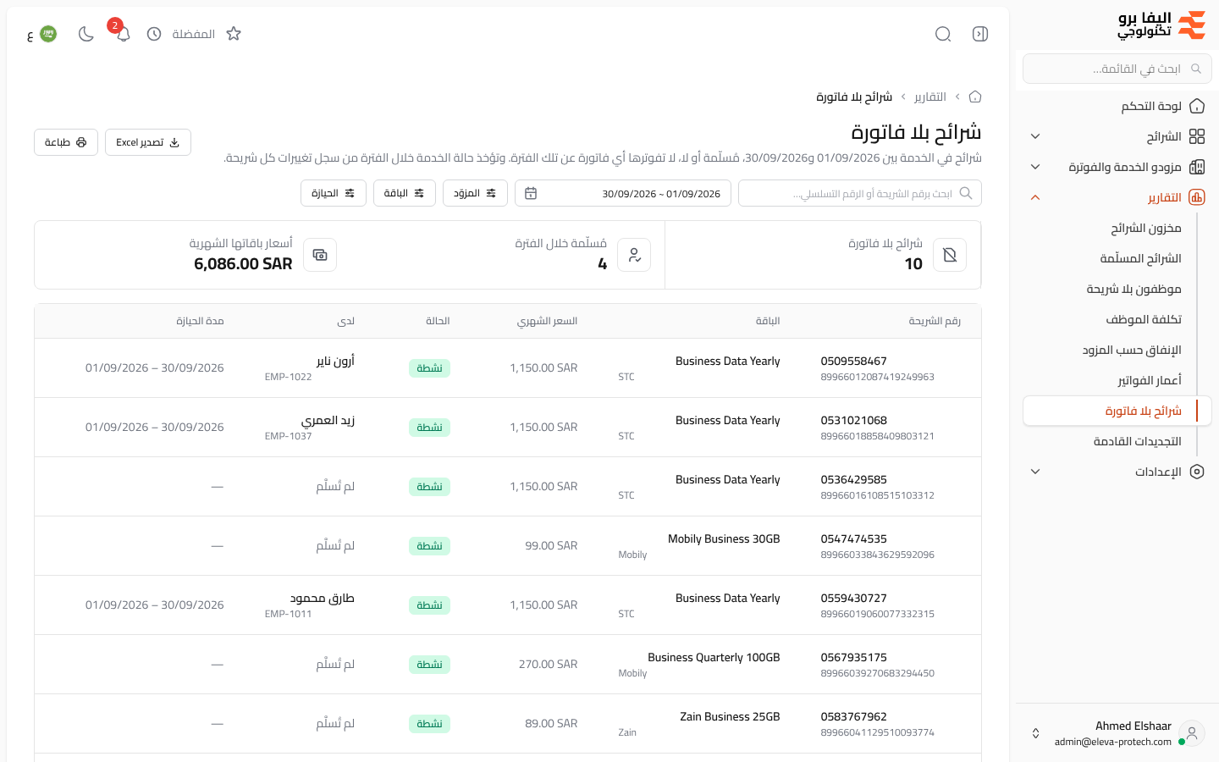Image resolution: width=1219 pixels, height=762 pixels.
Task: Expand the الشرائح menu chevron
Action: 1035,136
